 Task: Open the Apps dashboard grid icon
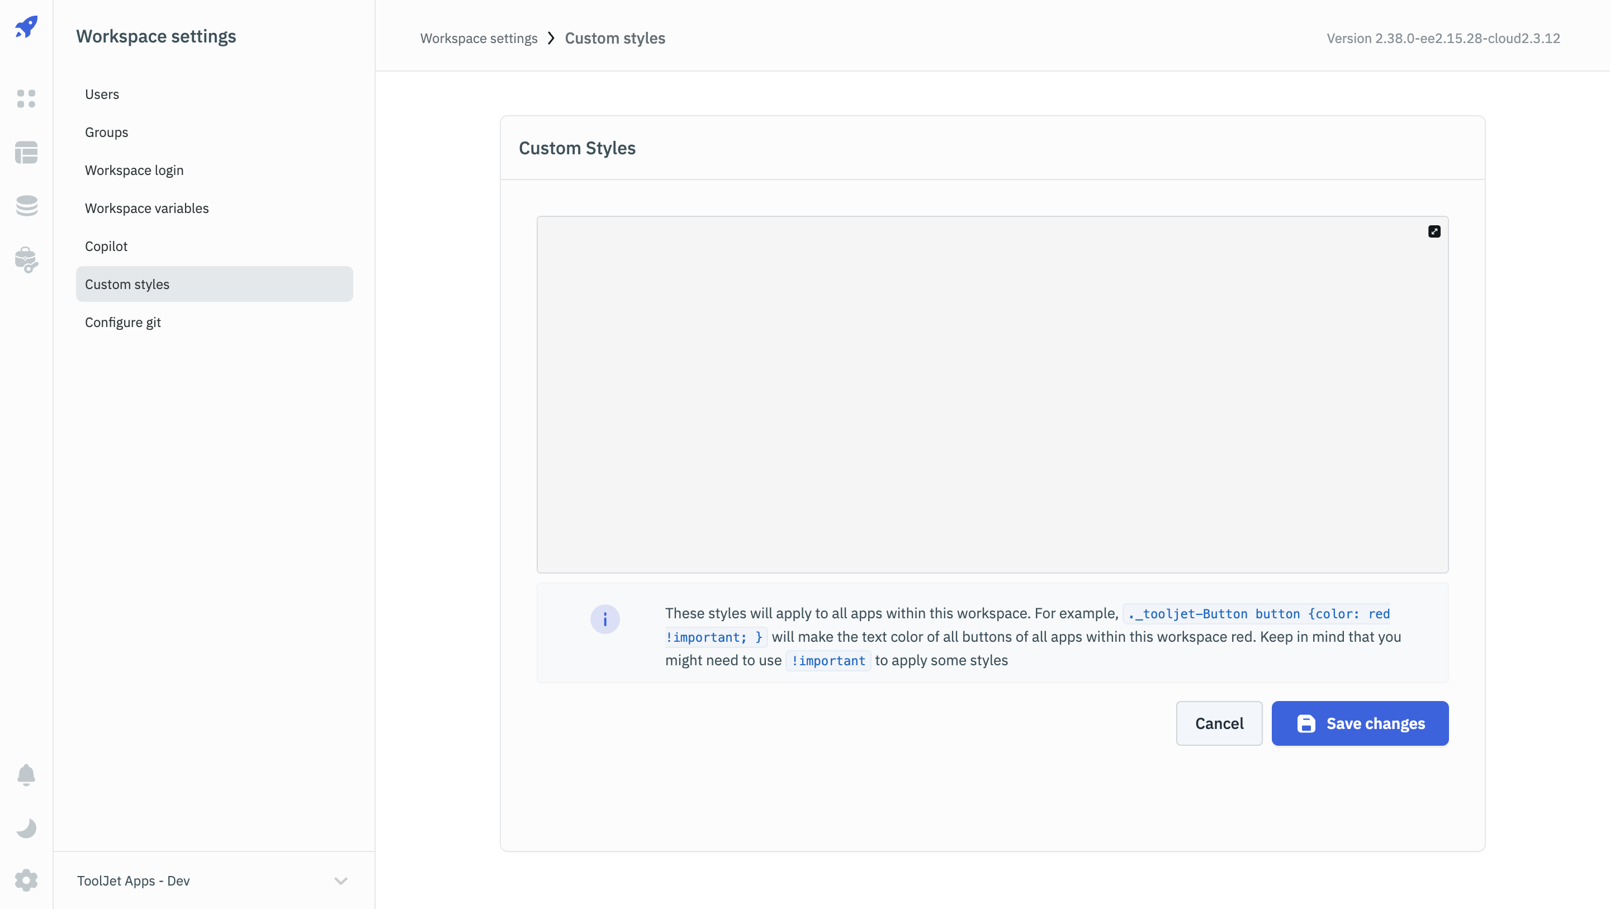(26, 98)
